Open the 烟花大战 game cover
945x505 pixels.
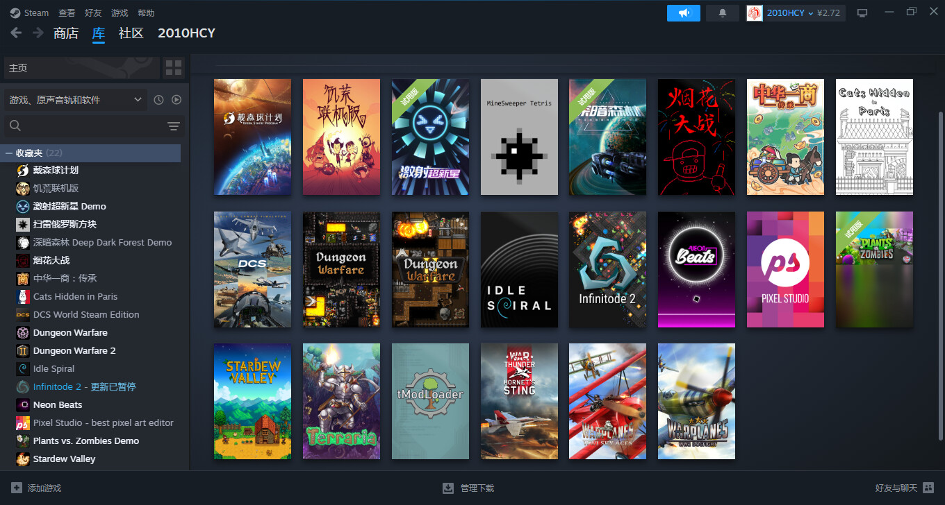[696, 137]
